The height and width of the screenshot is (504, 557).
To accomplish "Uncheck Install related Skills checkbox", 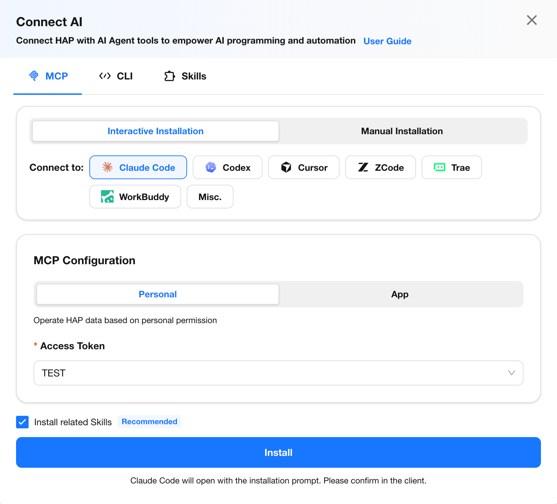I will click(x=22, y=422).
